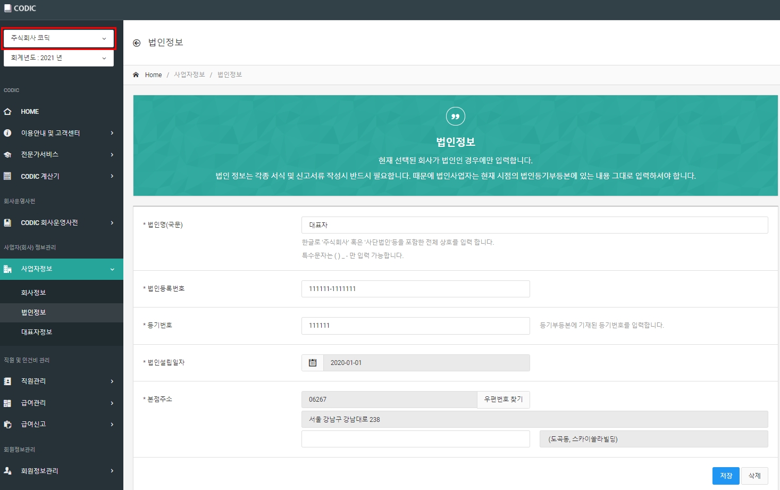Click the 저장 save button
Screen dimensions: 780x490
coord(726,476)
